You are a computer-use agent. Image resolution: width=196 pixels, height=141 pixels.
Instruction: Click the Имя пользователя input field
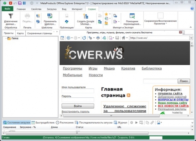click(78, 91)
